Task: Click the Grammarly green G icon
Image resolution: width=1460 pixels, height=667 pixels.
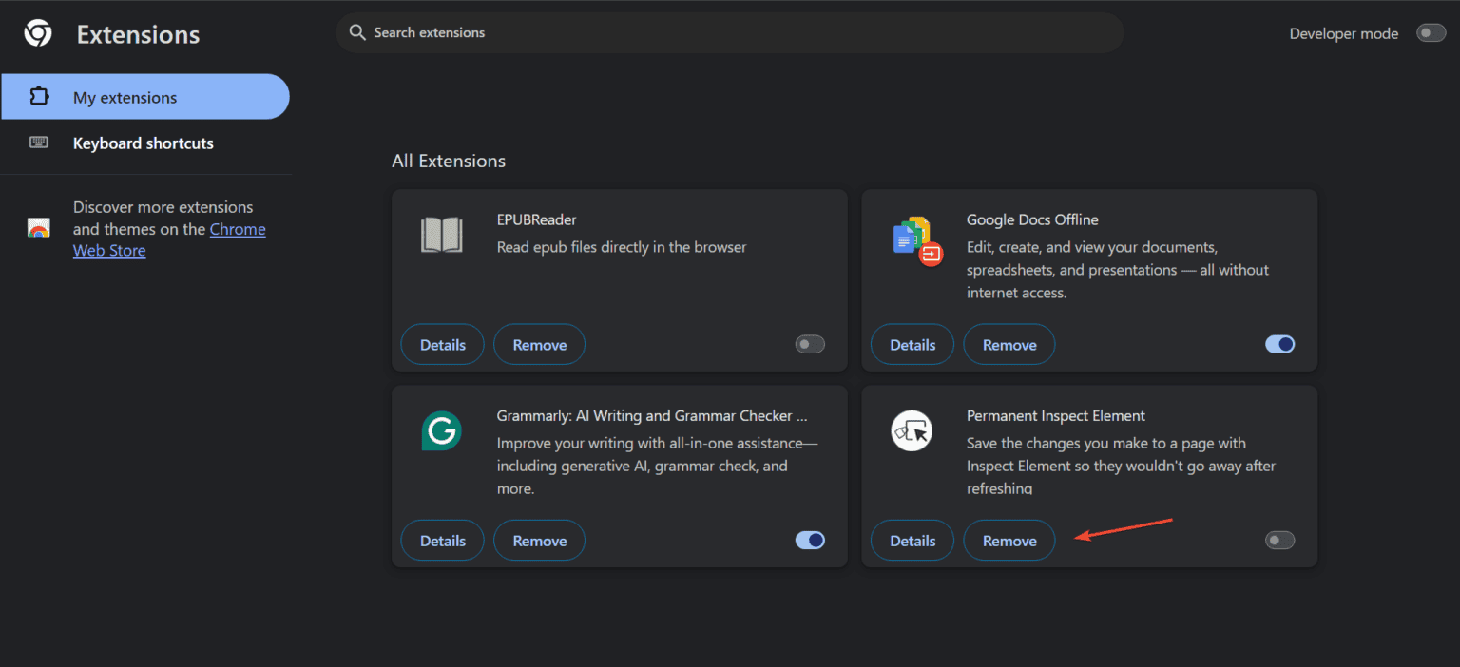Action: pyautogui.click(x=441, y=431)
